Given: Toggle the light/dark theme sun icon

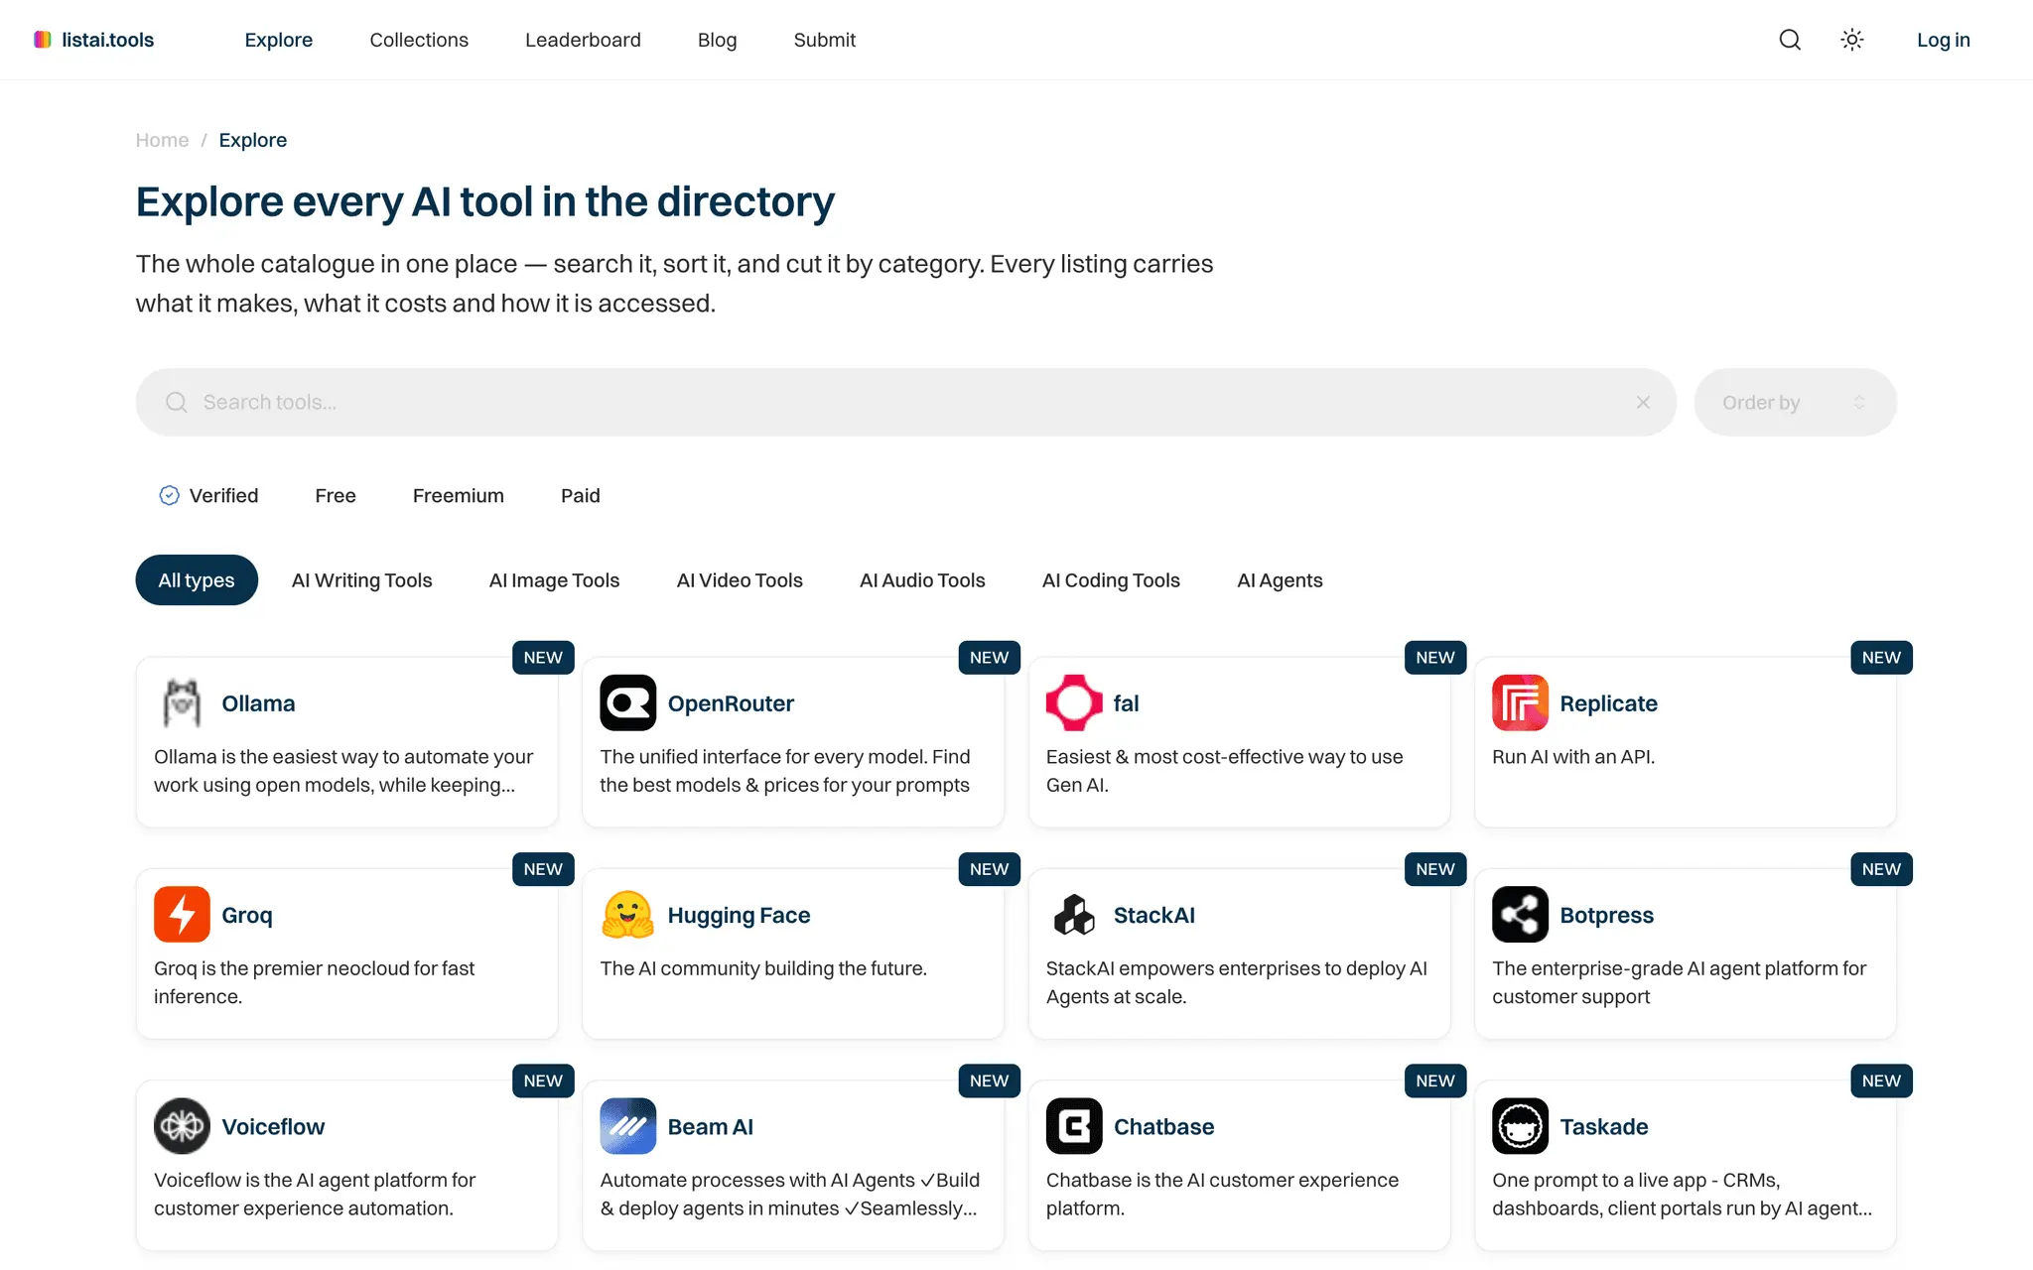Looking at the screenshot, I should 1851,40.
